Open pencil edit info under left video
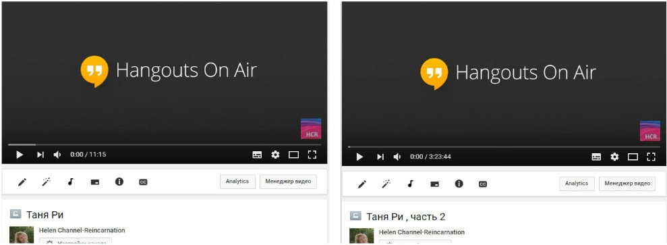Screen dimensions: 667x245 point(22,182)
